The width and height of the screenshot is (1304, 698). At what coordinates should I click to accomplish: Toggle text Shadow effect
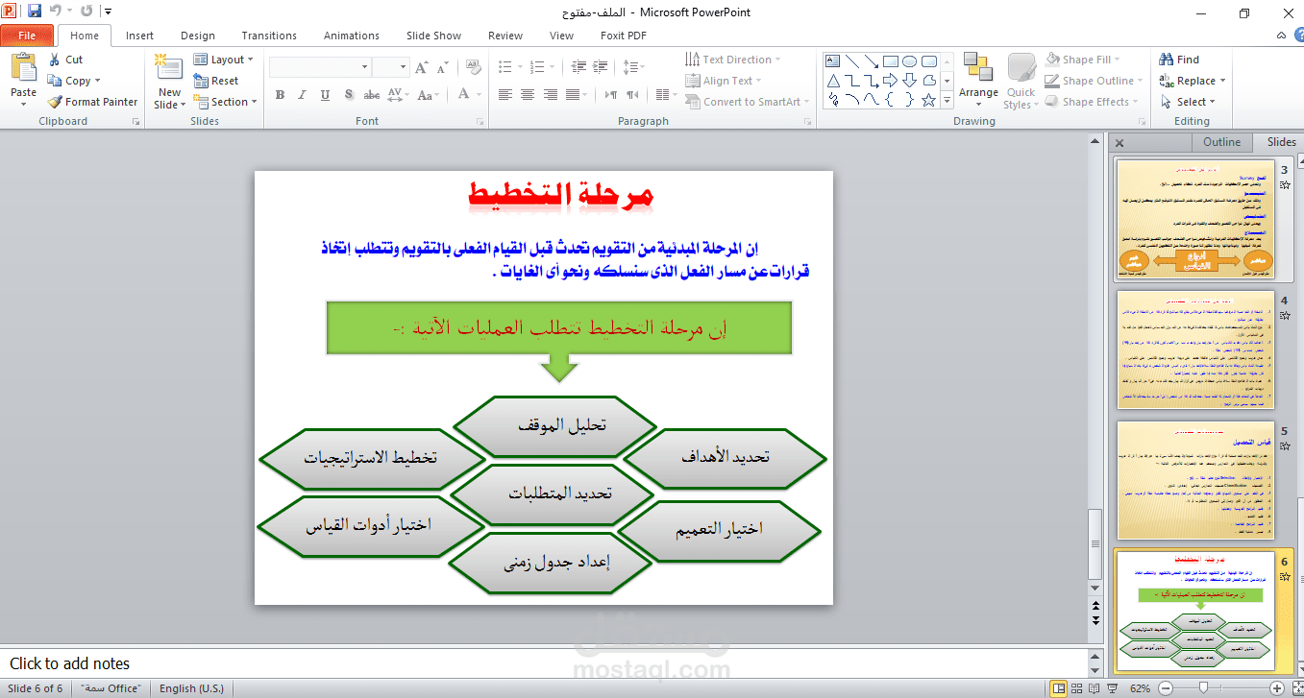(347, 94)
